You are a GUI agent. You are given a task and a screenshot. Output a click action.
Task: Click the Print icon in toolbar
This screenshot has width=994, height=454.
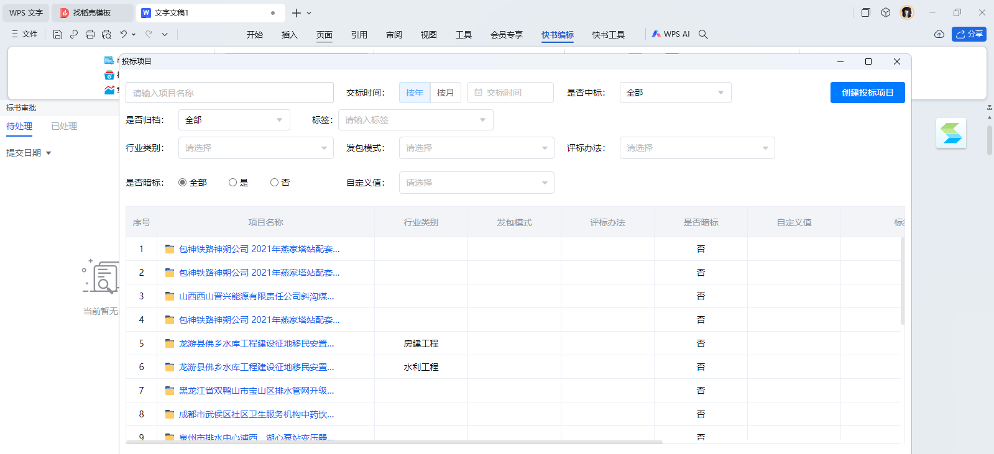(x=90, y=34)
